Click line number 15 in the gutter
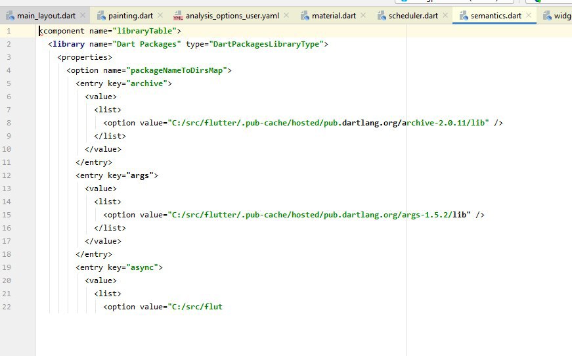572x356 pixels. point(7,215)
